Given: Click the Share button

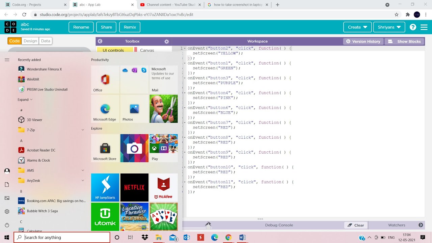Looking at the screenshot, I should pos(106,27).
